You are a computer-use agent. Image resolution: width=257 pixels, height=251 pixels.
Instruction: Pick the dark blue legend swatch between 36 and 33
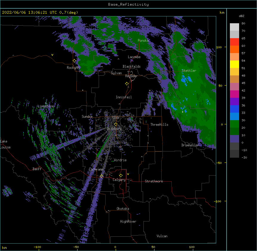(x=234, y=109)
